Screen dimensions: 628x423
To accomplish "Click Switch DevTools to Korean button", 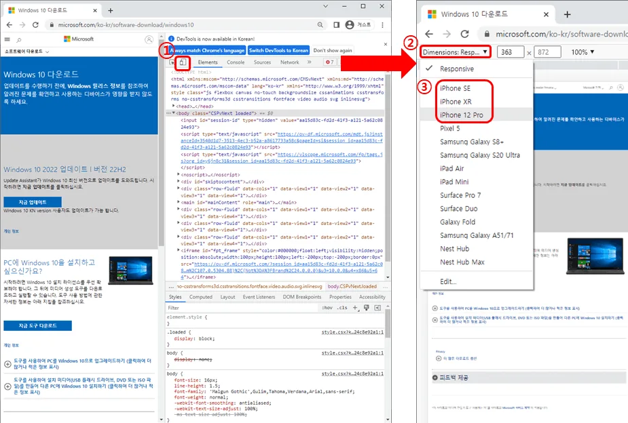I will [279, 50].
